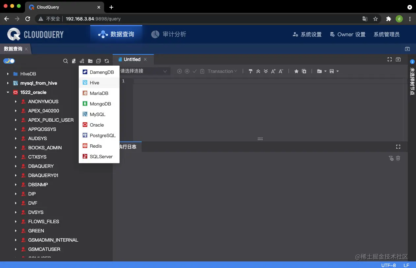Viewport: 416px width, 268px height.
Task: Switch to the 审计分析 top navigation
Action: pos(169,34)
